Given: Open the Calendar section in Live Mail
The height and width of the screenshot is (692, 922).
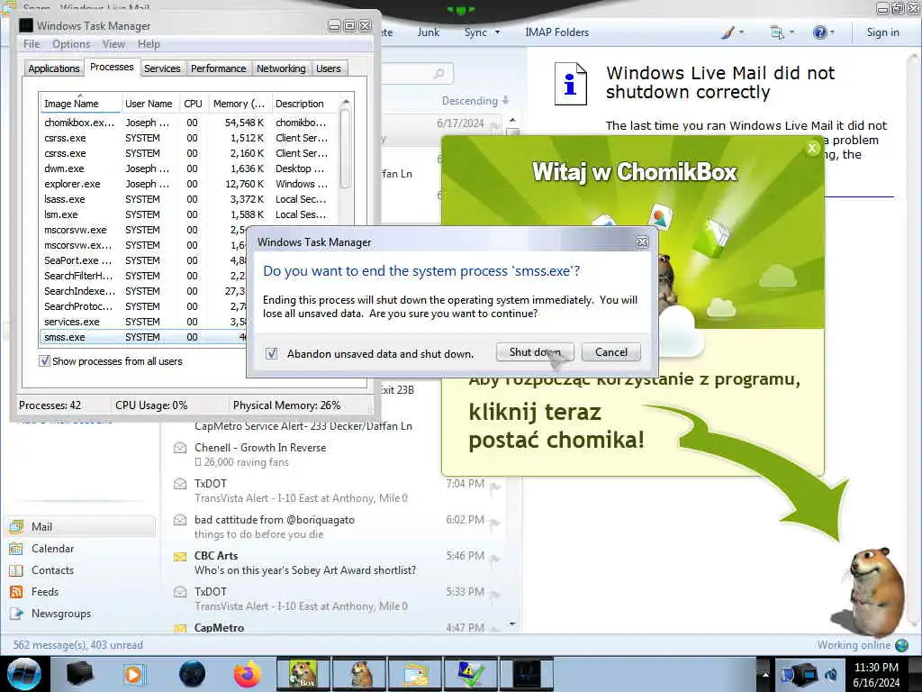Looking at the screenshot, I should pos(81,549).
